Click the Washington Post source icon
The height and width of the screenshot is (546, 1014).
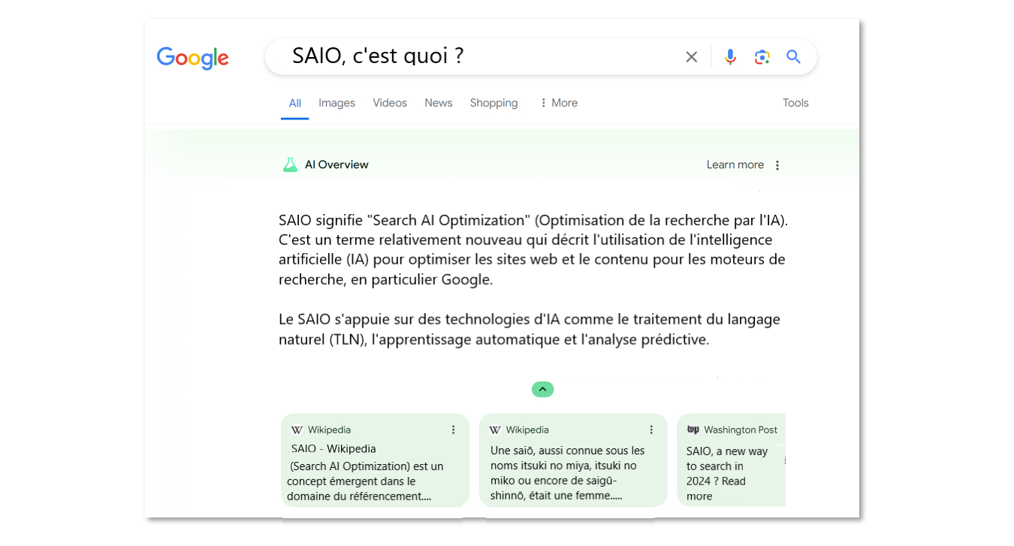tap(693, 430)
